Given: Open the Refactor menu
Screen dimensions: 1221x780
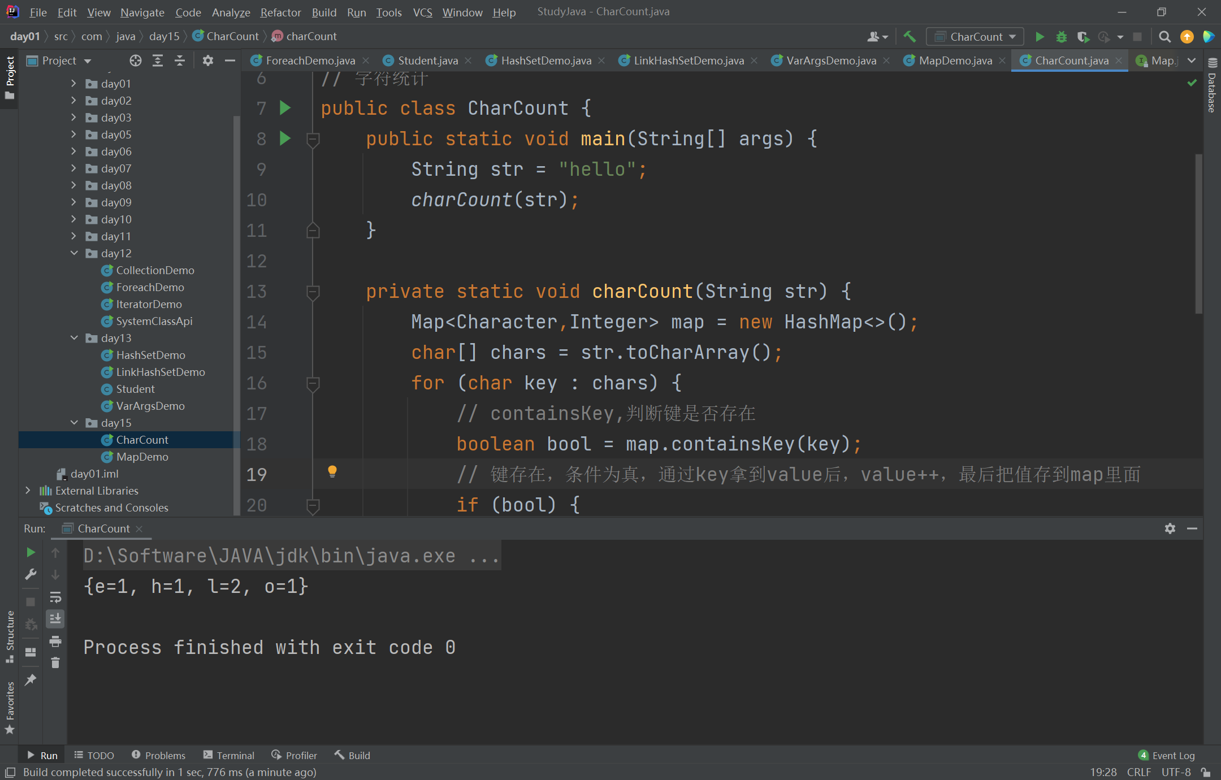Looking at the screenshot, I should coord(280,12).
